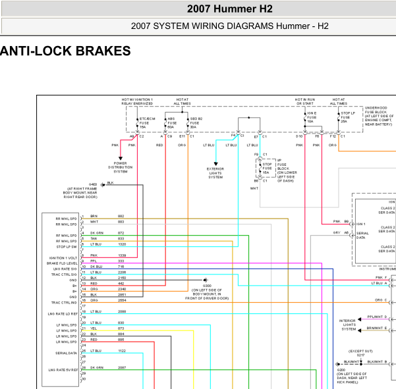Click circuit number "883" on WHT wire

click(x=121, y=222)
